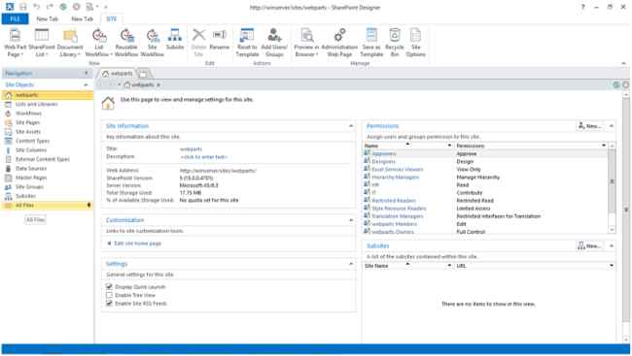Open Name column filter dropdown in Permissions

click(x=449, y=146)
